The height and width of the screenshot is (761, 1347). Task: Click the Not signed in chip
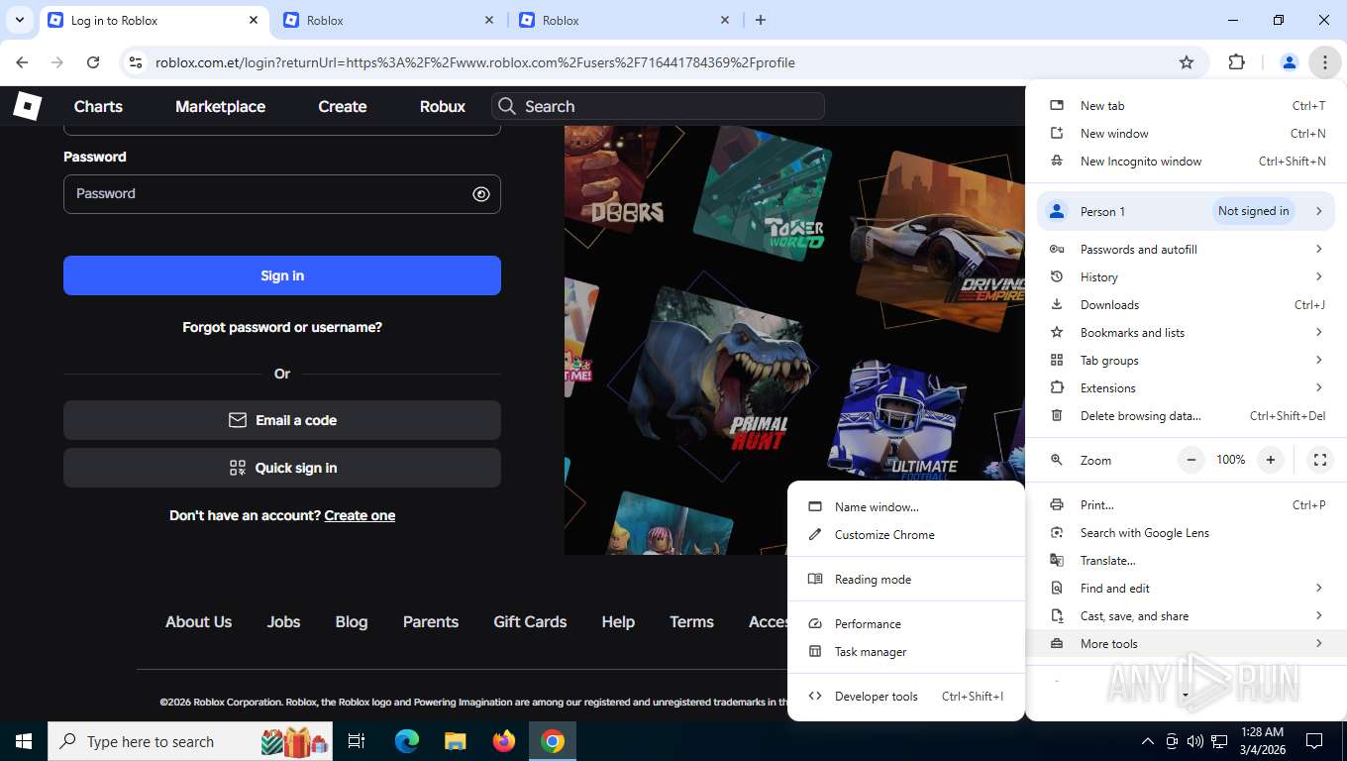click(1253, 211)
